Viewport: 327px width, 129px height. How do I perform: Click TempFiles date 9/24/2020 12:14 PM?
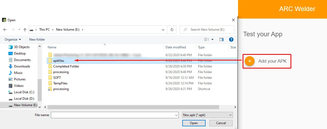(x=180, y=83)
